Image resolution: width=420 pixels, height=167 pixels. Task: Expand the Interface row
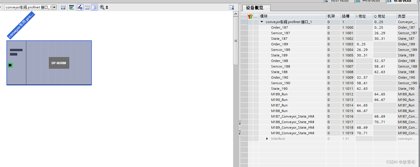[267, 139]
